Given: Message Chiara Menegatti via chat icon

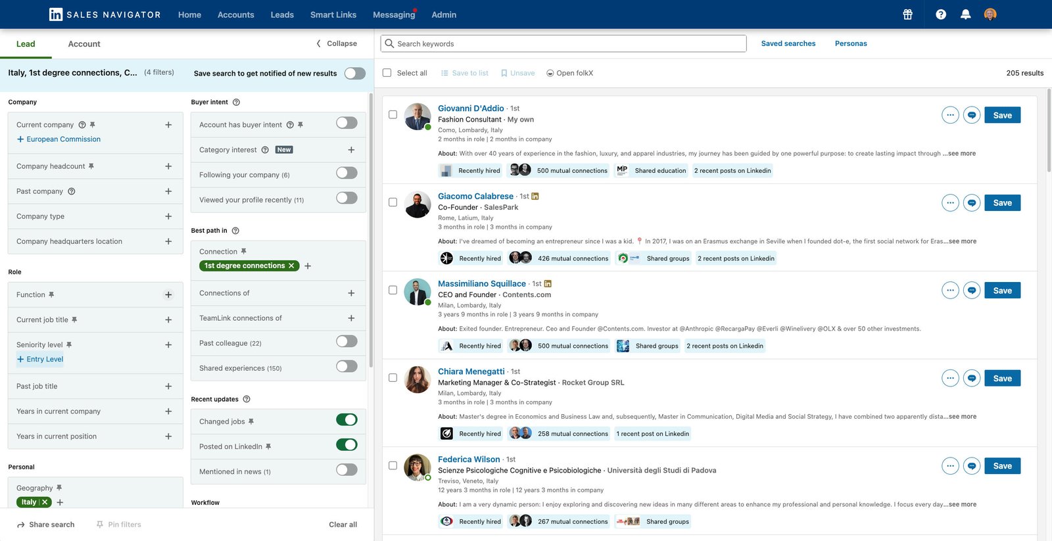Looking at the screenshot, I should coord(972,378).
